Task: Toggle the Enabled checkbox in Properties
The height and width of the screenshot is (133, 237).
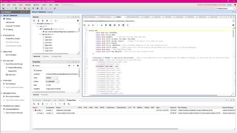Action: [34, 71]
